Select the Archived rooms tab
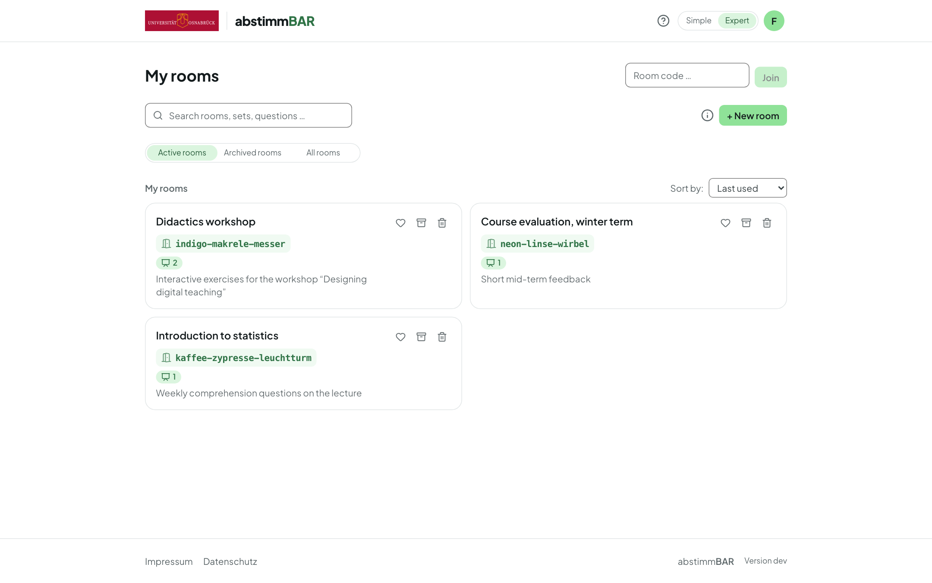 pos(252,153)
